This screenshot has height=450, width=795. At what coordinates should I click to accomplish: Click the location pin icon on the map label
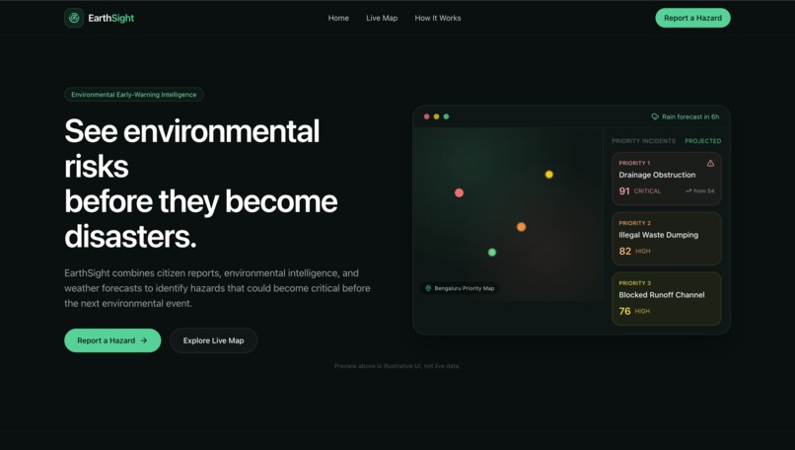(428, 288)
